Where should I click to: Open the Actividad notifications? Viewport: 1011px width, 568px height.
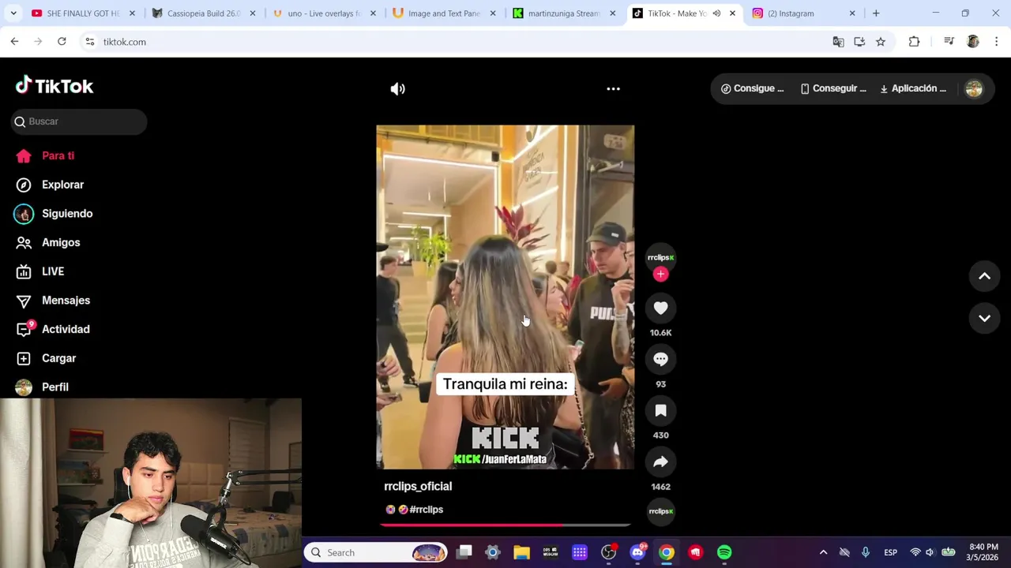pos(66,329)
